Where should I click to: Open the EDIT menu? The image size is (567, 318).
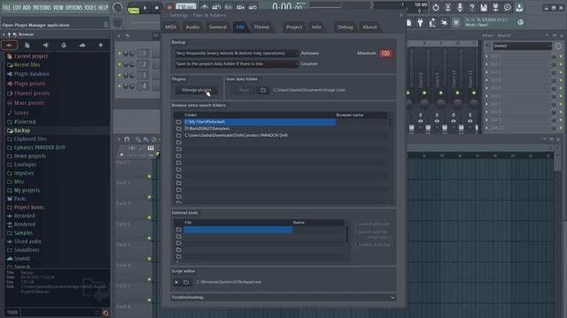tap(17, 8)
